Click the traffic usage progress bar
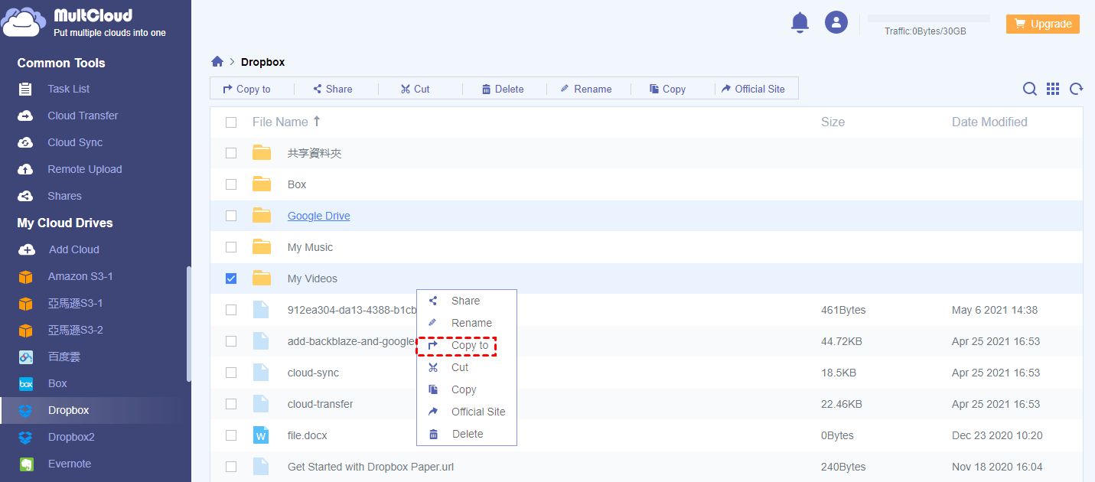 [x=928, y=18]
